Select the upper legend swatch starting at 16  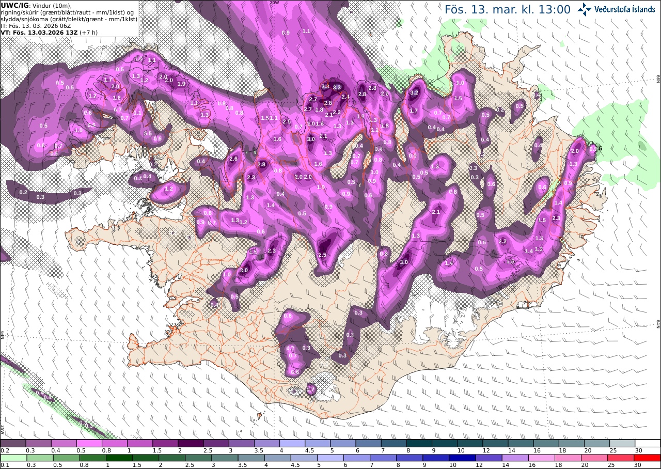point(546,443)
